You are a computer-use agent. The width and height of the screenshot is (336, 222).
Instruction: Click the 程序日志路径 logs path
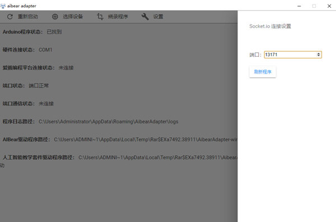(x=109, y=122)
